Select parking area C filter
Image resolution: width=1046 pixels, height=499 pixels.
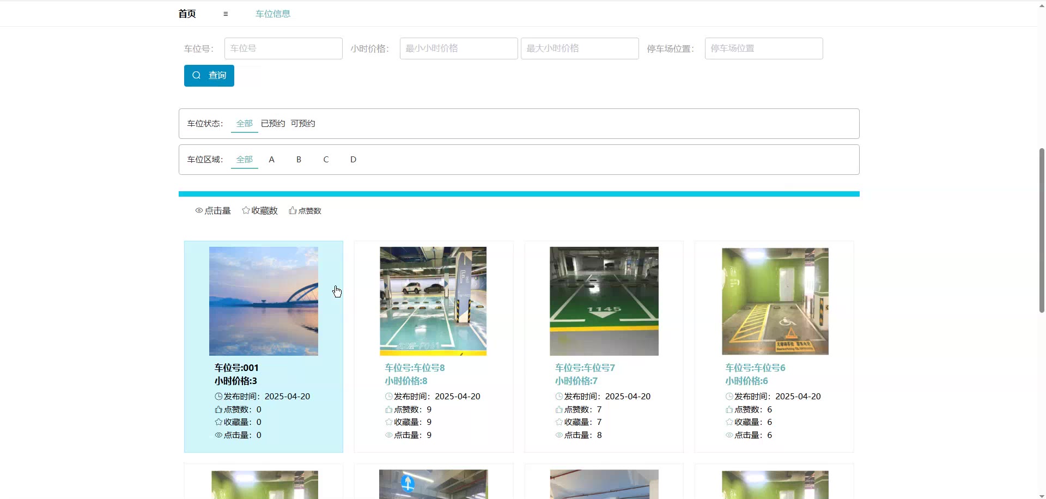point(326,160)
